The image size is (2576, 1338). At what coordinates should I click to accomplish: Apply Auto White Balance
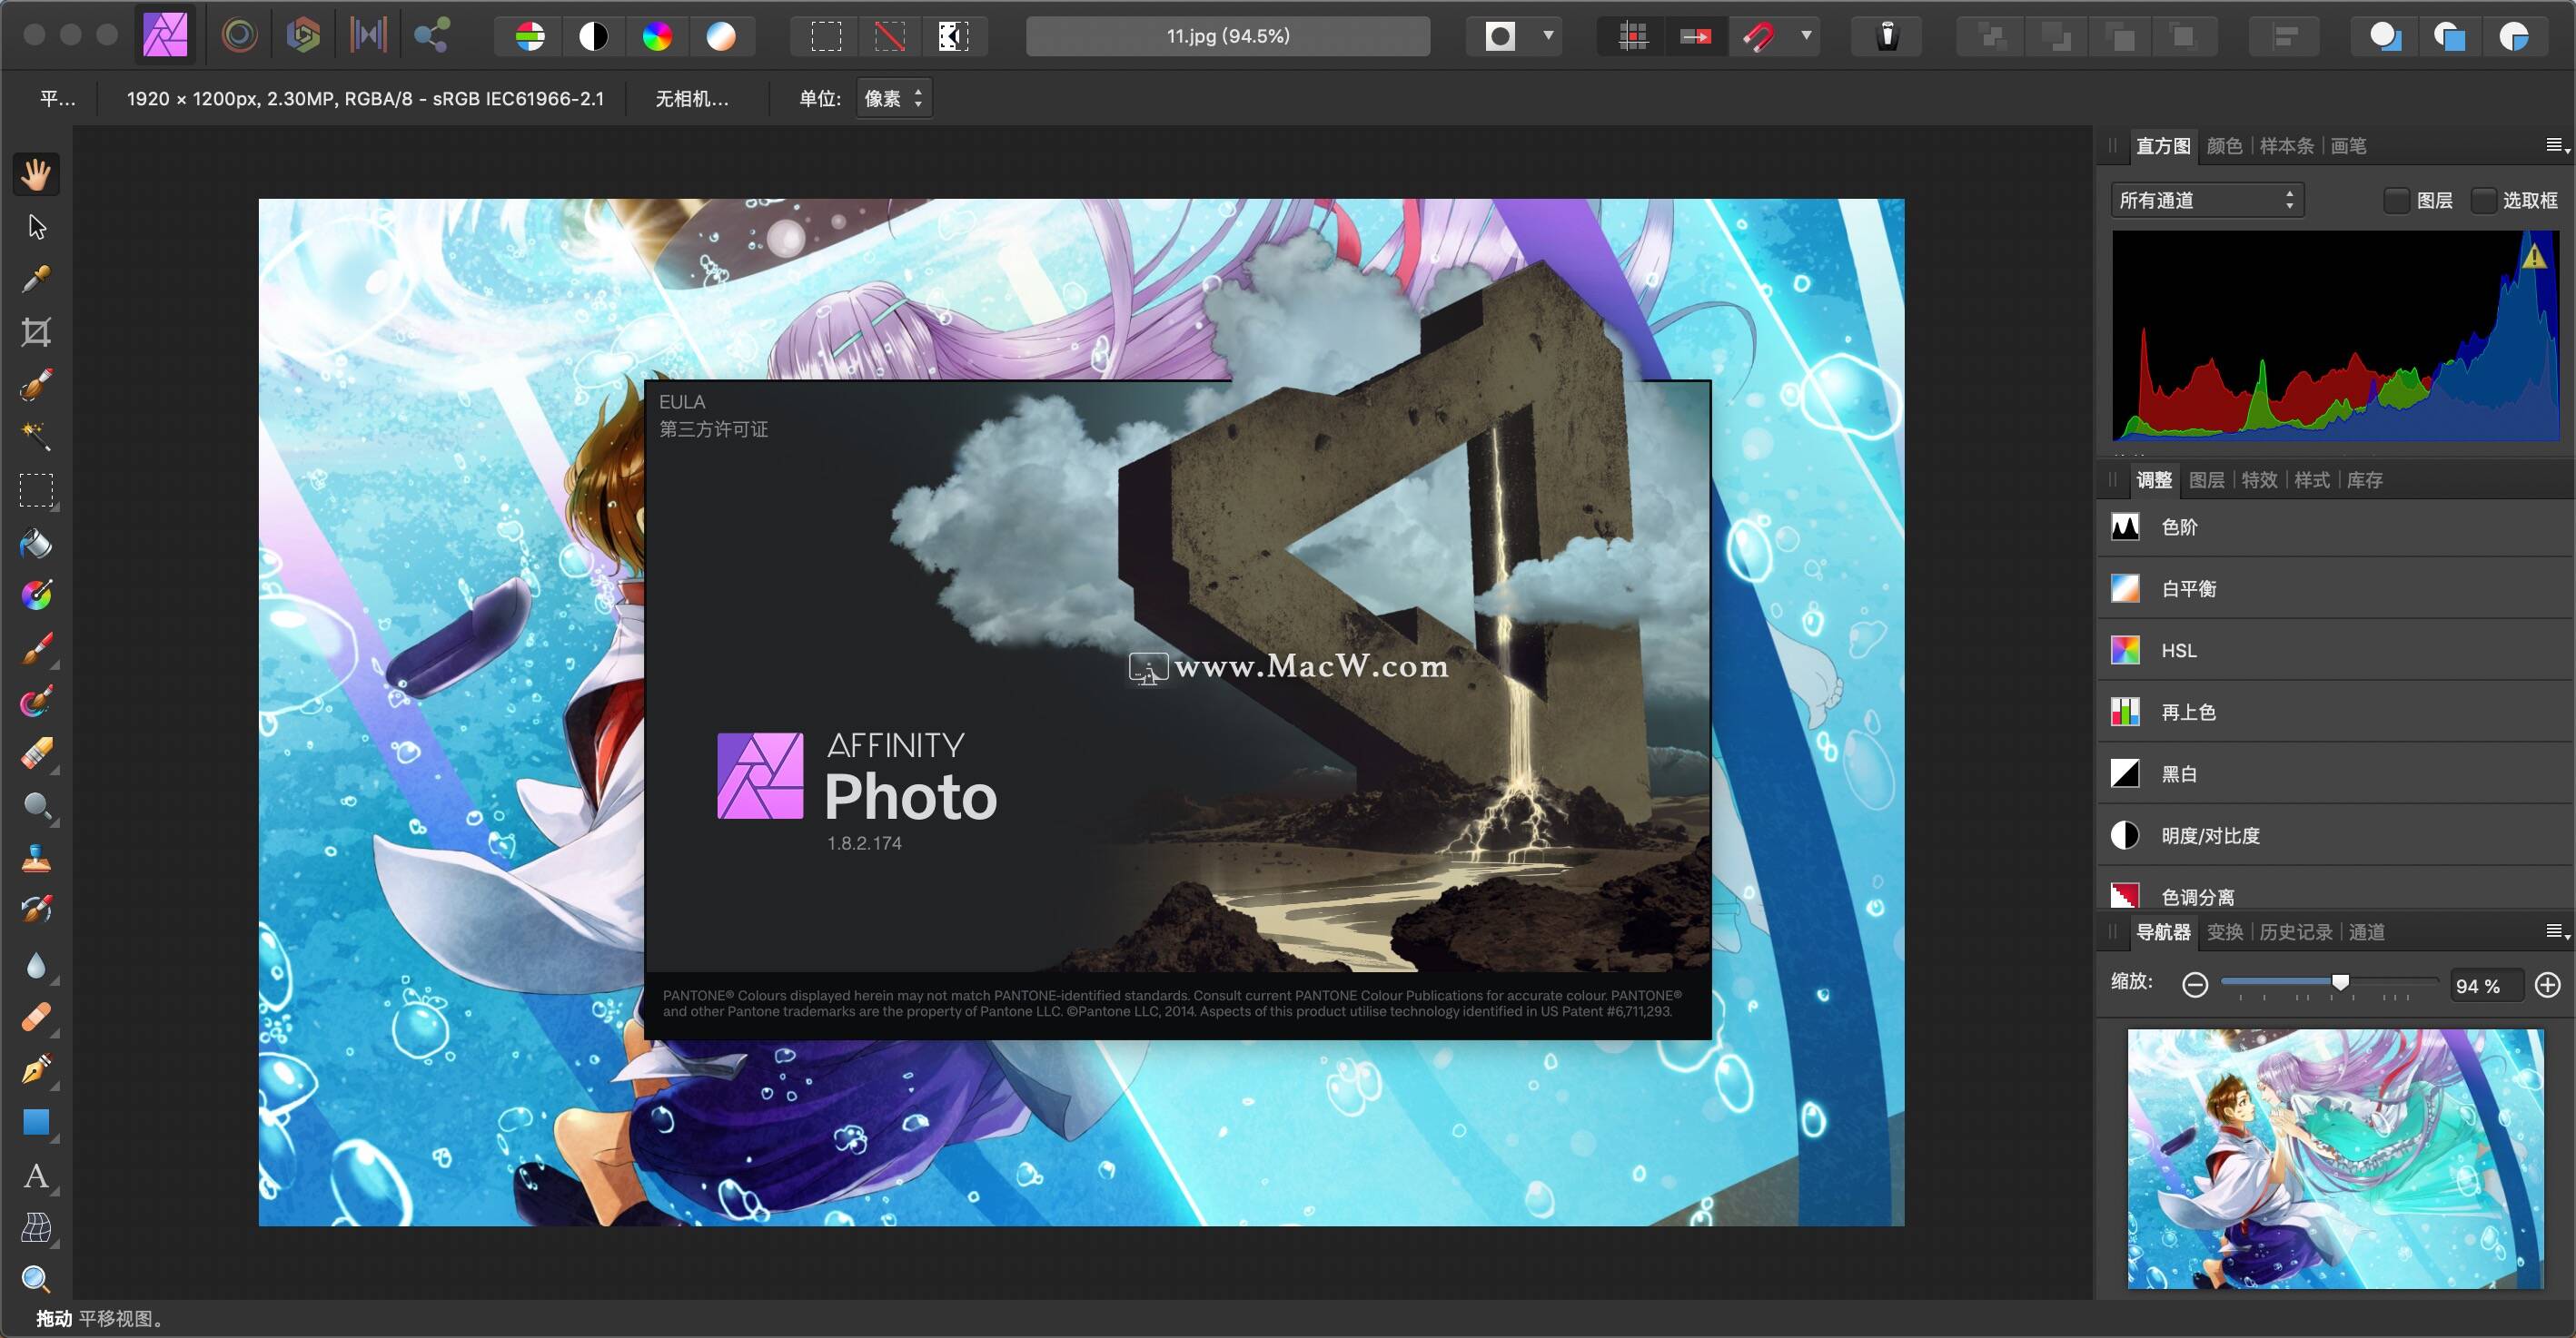(x=721, y=37)
